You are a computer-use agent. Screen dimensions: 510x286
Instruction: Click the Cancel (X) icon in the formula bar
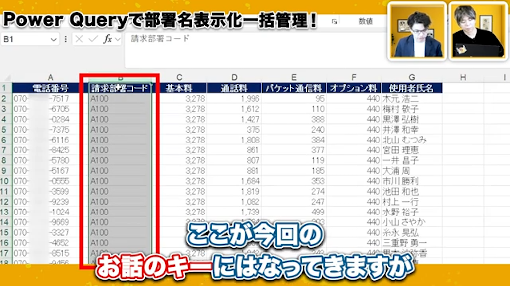coord(79,39)
